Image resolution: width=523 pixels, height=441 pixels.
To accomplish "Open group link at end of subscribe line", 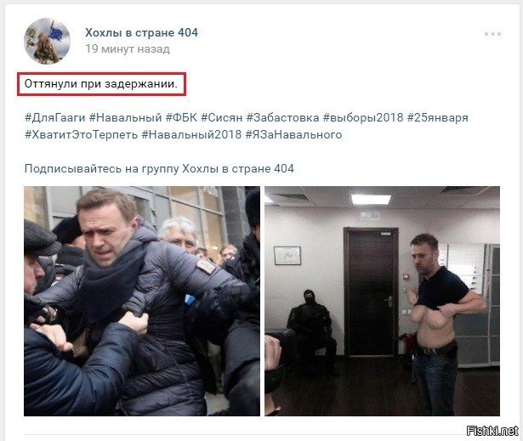I will [238, 168].
